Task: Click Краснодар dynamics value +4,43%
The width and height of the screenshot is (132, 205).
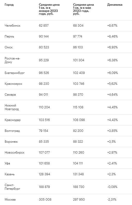Action: 112,120
